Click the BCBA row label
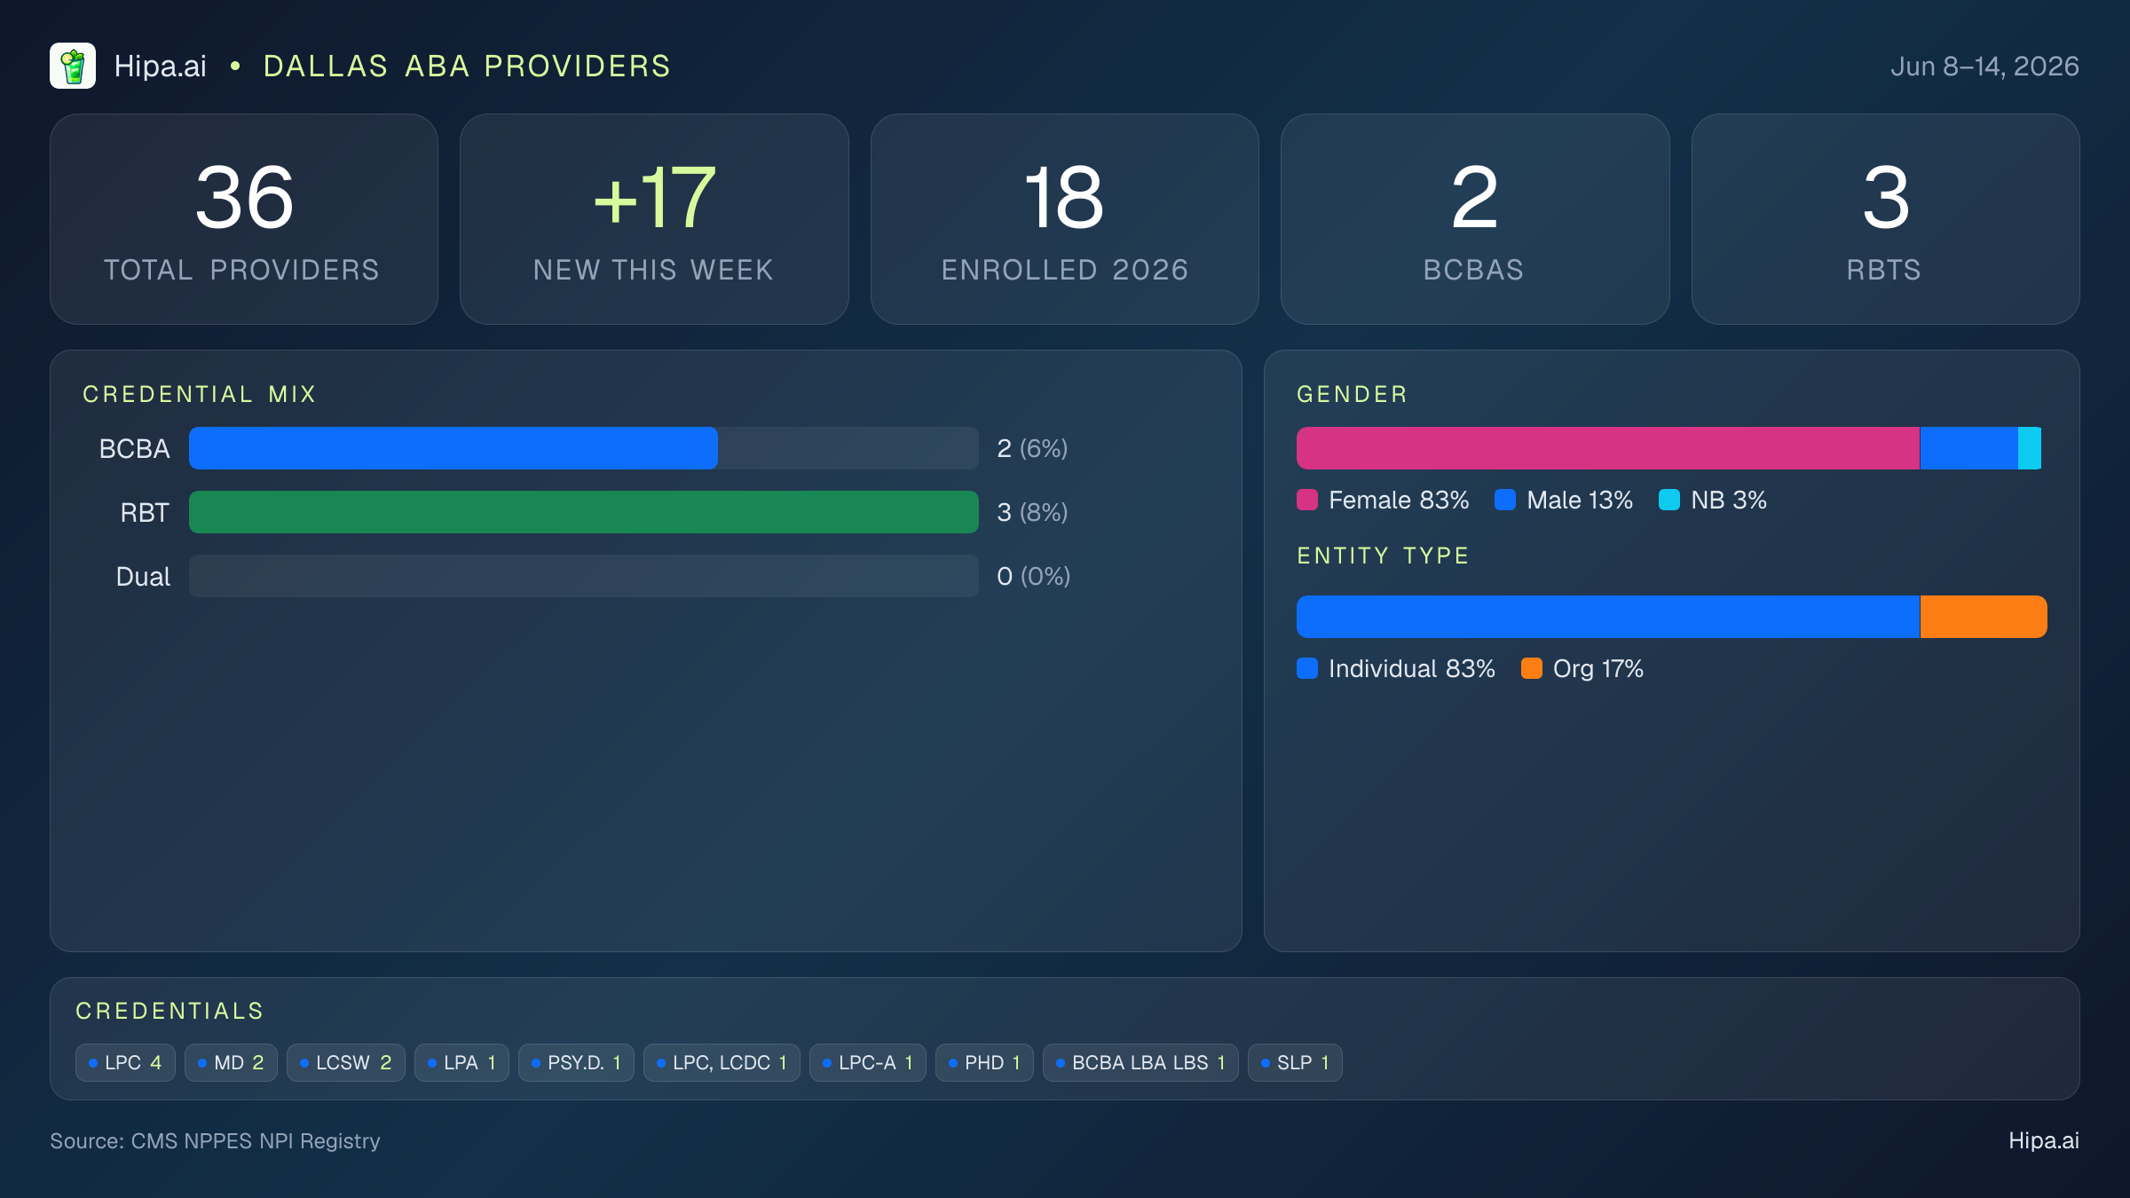The height and width of the screenshot is (1198, 2130). [x=134, y=449]
